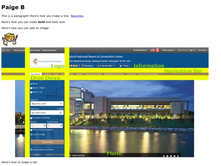Screen dimensions: 221x166
Task: Select the Room + Car radio button
Action: coord(31,92)
